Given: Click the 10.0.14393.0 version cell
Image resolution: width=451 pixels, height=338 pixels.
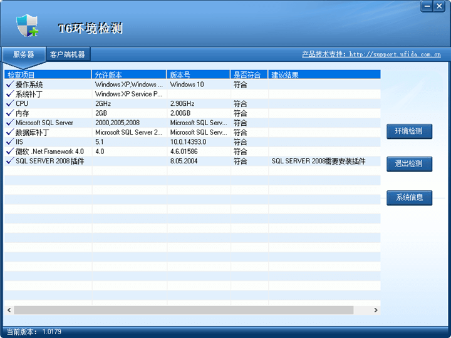Looking at the screenshot, I should coord(188,141).
